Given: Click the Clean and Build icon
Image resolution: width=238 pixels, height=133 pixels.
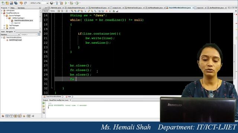Looking at the screenshot, I should click(x=61, y=3).
